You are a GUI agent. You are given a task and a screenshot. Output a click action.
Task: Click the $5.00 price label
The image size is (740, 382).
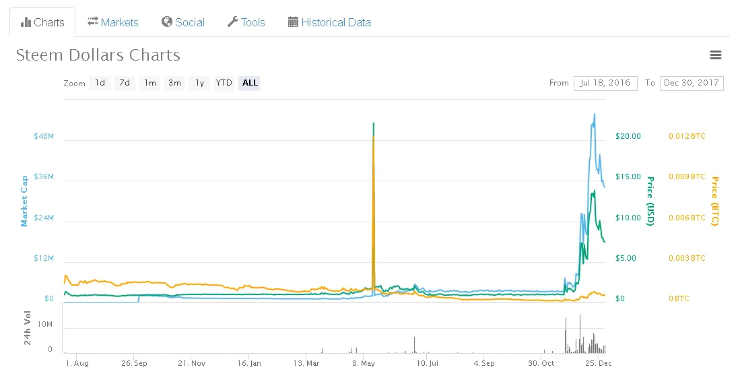626,258
